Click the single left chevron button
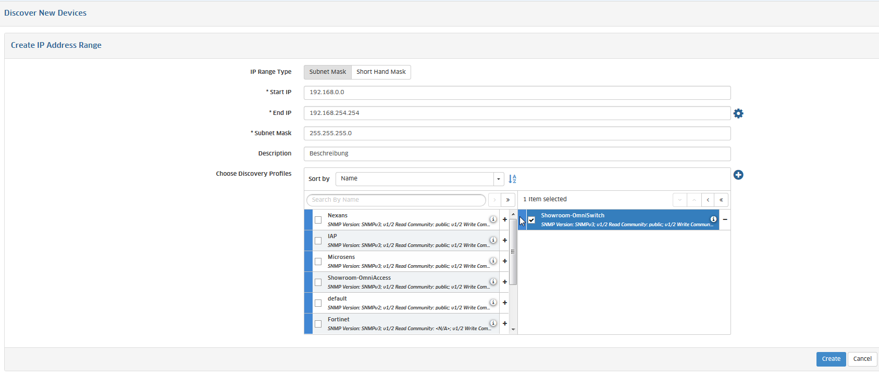 point(708,200)
